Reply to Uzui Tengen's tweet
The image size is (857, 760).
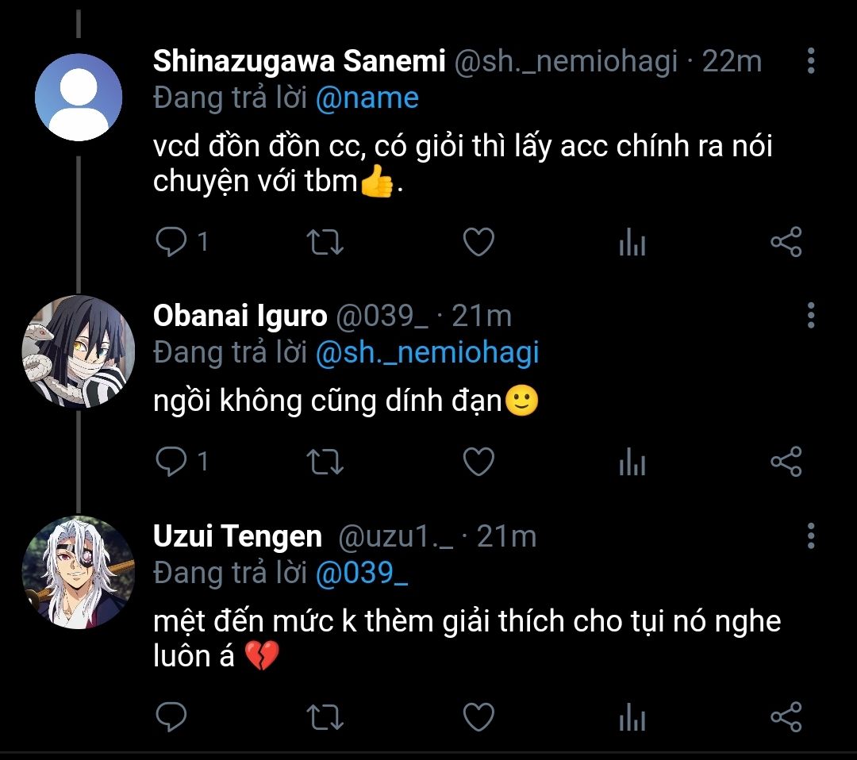pos(170,717)
